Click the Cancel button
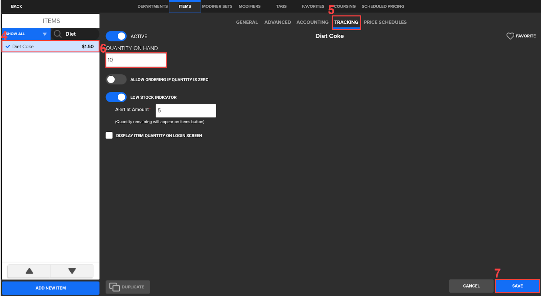541x296 pixels. coord(471,286)
